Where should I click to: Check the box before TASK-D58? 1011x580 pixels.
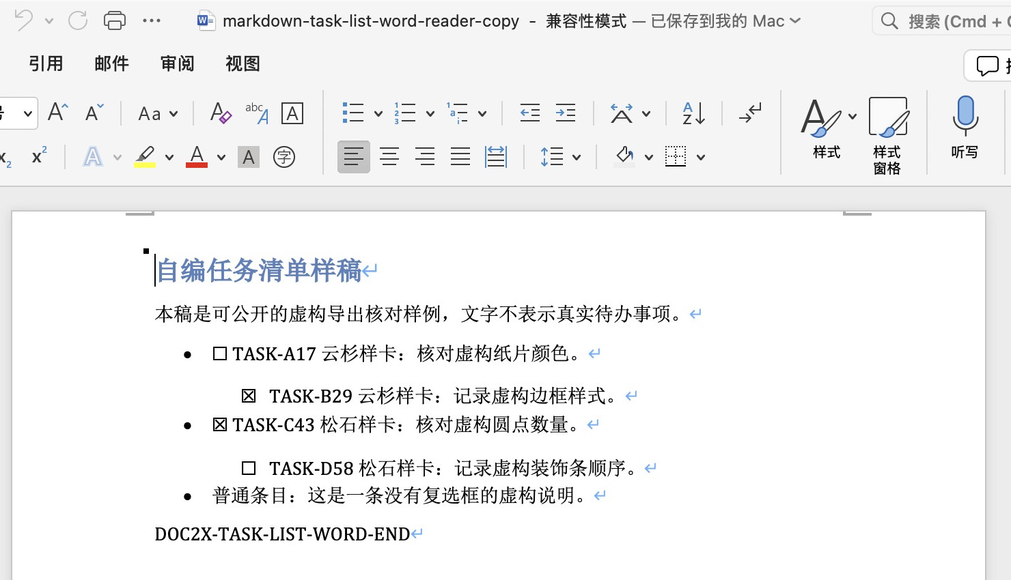click(249, 468)
